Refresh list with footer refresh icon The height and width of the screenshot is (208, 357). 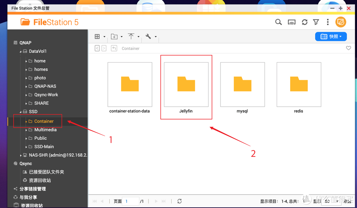[x=179, y=201]
